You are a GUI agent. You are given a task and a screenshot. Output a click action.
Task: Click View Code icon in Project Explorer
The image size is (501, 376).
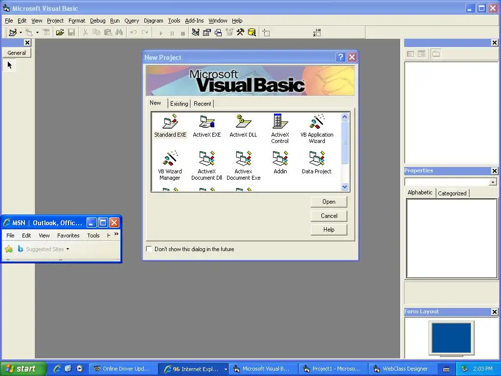pyautogui.click(x=410, y=54)
